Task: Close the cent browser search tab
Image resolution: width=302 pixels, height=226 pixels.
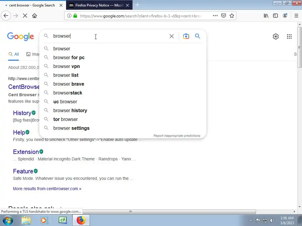Action: click(x=61, y=5)
